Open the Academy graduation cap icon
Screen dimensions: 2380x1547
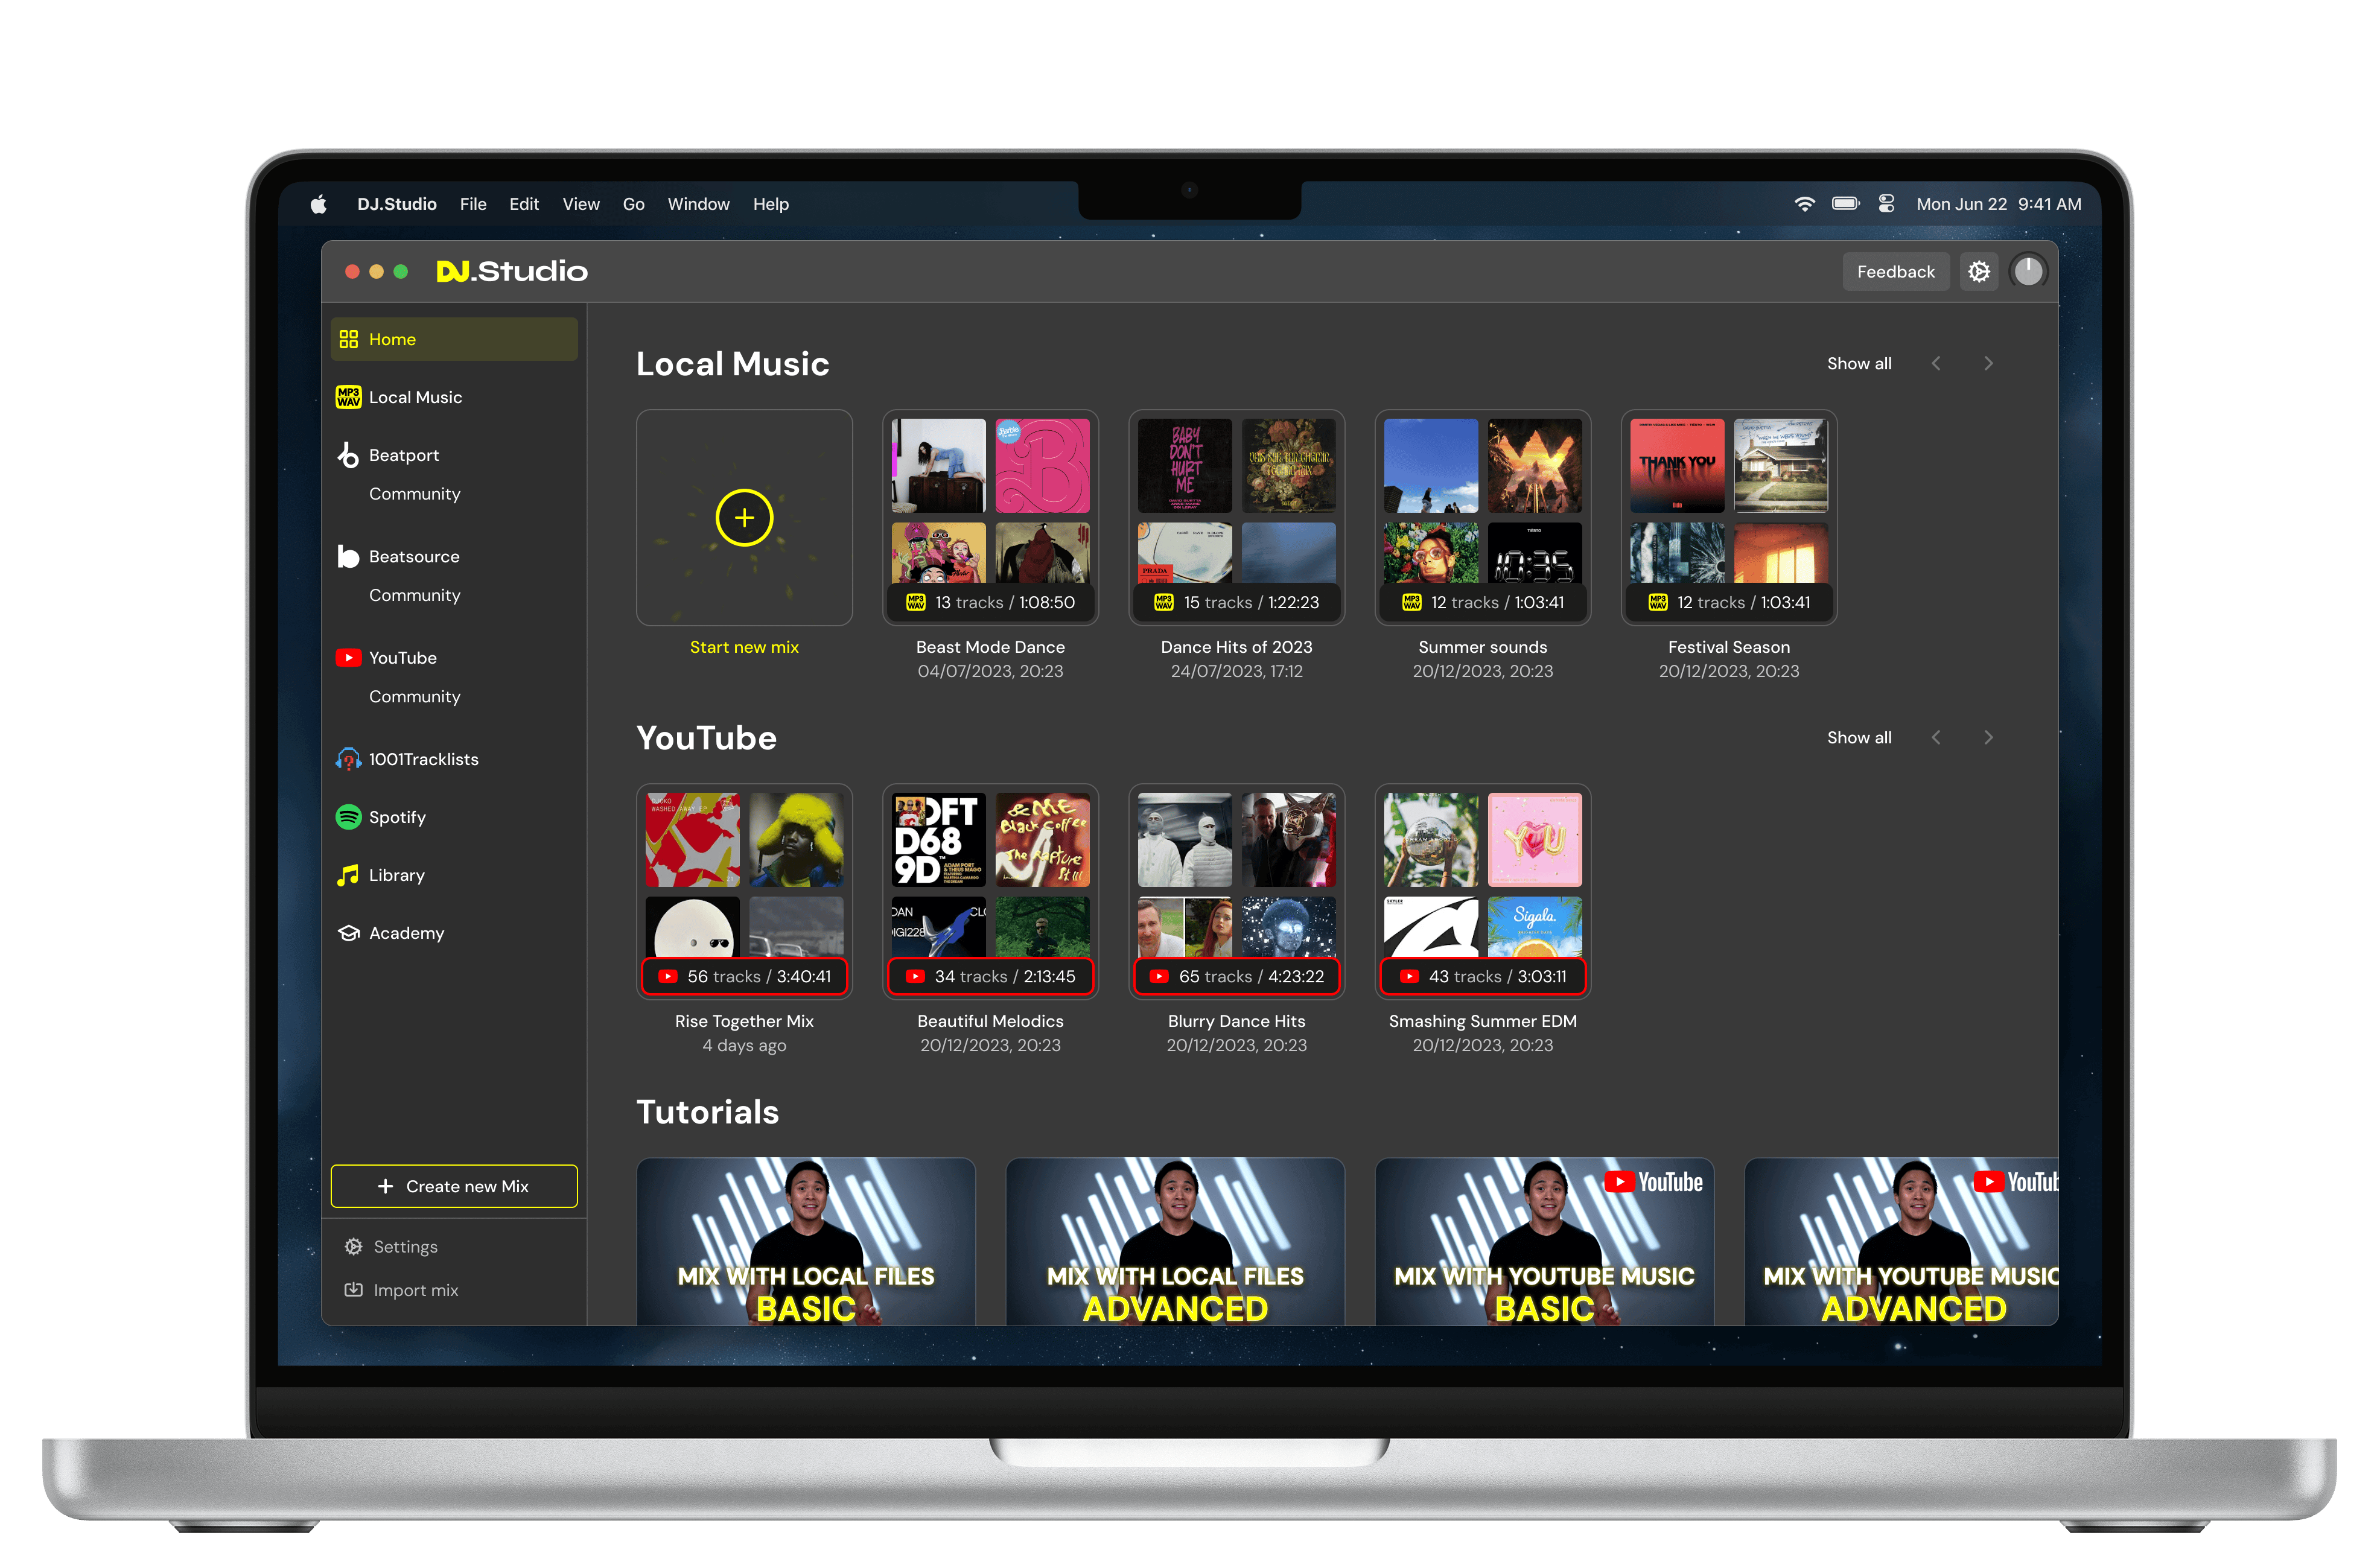(348, 933)
